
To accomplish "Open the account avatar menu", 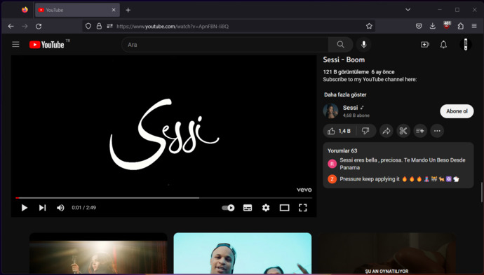I will (466, 45).
